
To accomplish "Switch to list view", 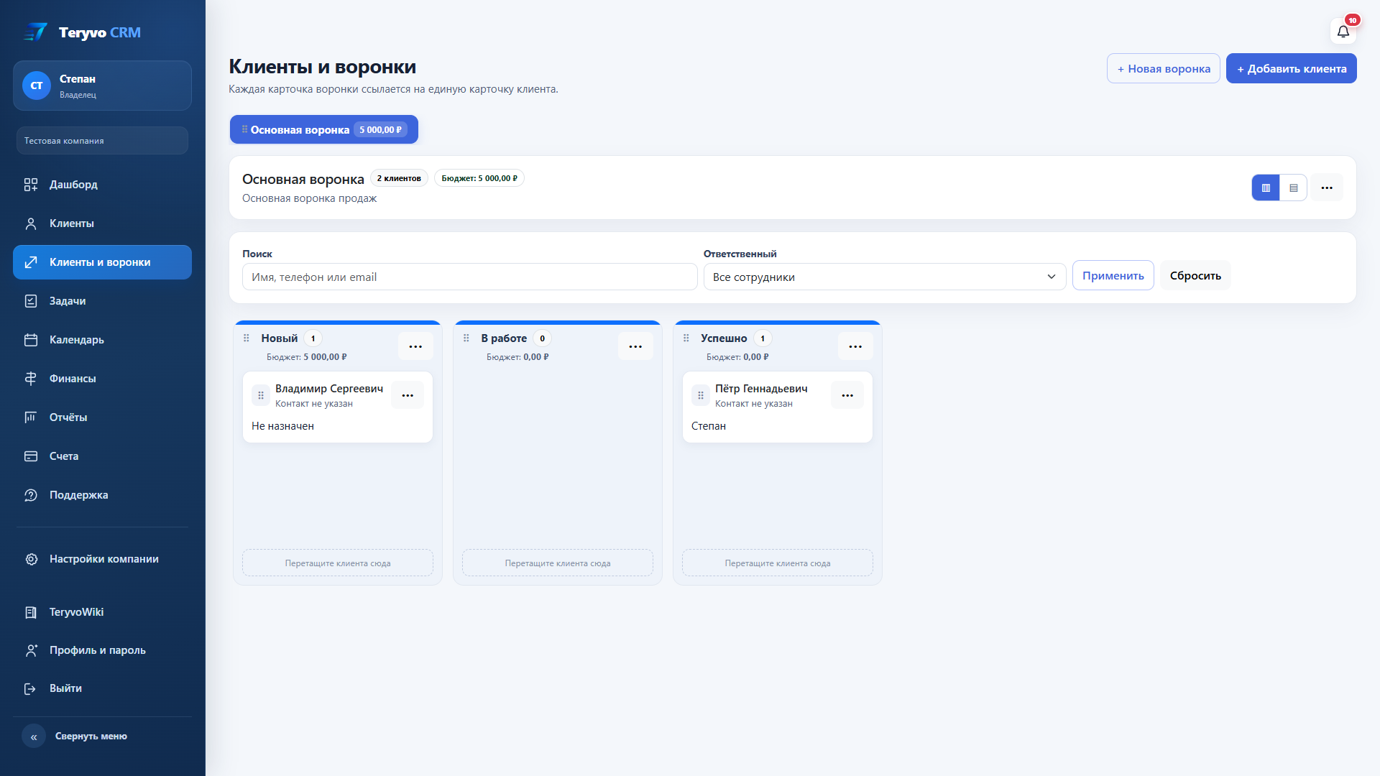I will pos(1293,188).
